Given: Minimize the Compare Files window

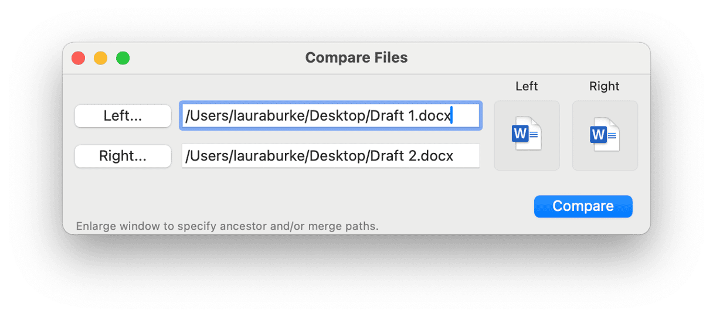Looking at the screenshot, I should pyautogui.click(x=100, y=58).
